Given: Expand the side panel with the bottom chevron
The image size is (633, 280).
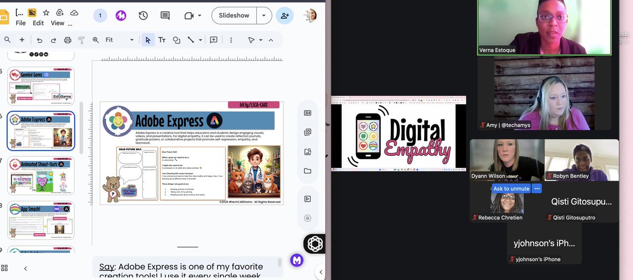Looking at the screenshot, I should pyautogui.click(x=322, y=272).
